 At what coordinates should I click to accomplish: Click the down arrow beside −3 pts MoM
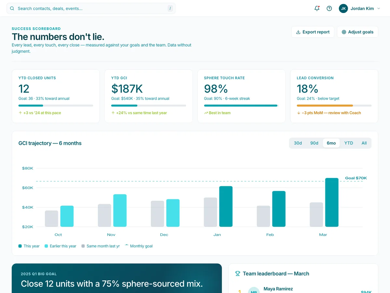(299, 113)
